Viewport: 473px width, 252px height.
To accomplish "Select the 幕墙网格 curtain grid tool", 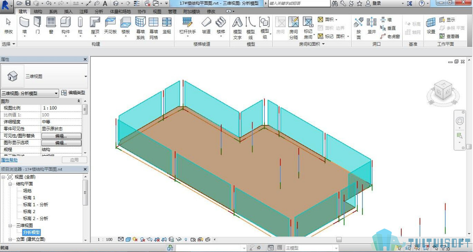I will tap(153, 28).
